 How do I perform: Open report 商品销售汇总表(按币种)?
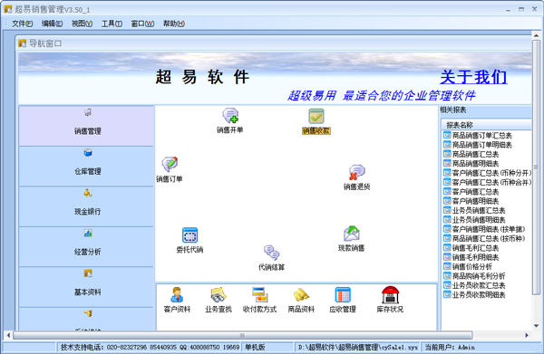coord(485,239)
